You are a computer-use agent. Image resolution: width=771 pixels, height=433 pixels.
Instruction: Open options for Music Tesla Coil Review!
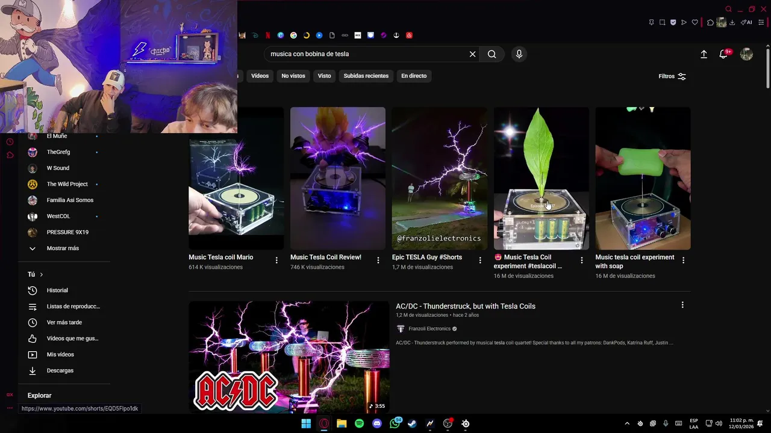(378, 260)
